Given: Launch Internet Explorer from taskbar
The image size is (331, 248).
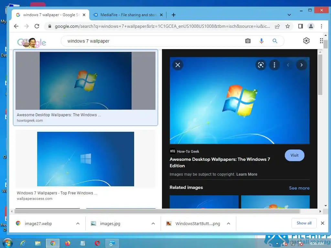Looking at the screenshot, I should click(23, 243).
